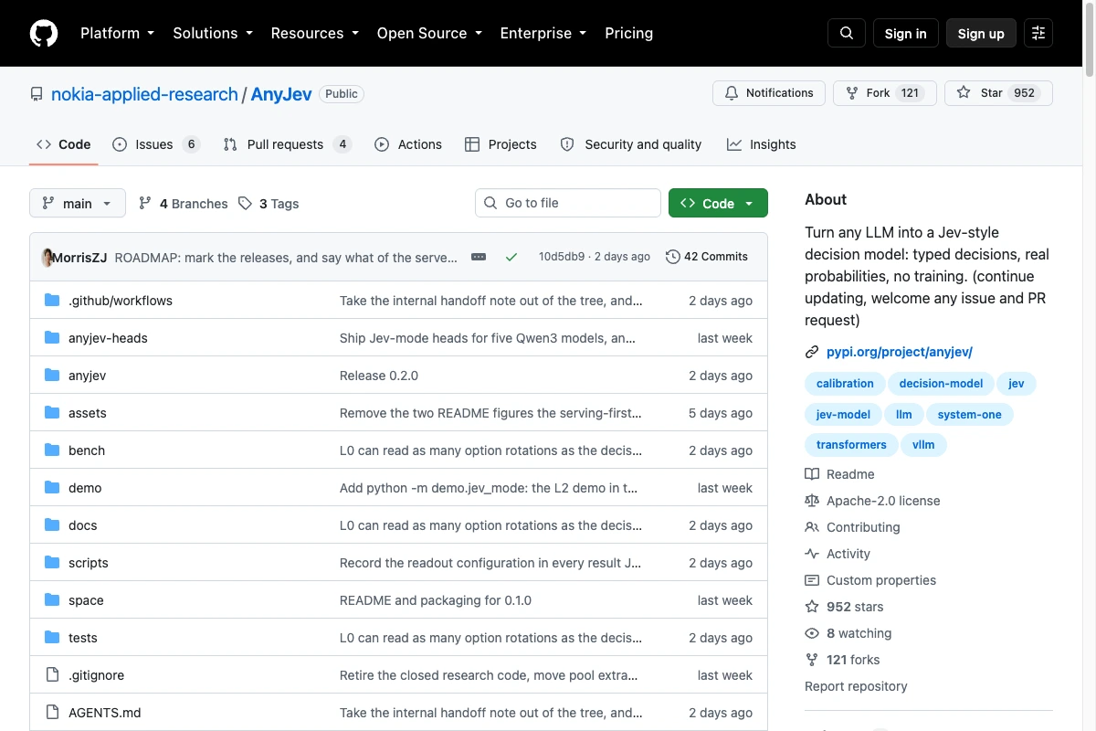Open appearance settings sliders icon
This screenshot has height=731, width=1096.
tap(1038, 34)
